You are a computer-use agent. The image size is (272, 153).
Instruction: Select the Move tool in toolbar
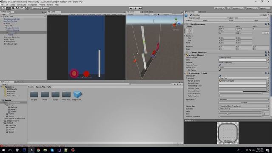(8, 8)
